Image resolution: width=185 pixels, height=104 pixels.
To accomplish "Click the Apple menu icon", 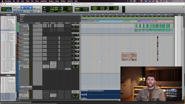I will (3, 1).
